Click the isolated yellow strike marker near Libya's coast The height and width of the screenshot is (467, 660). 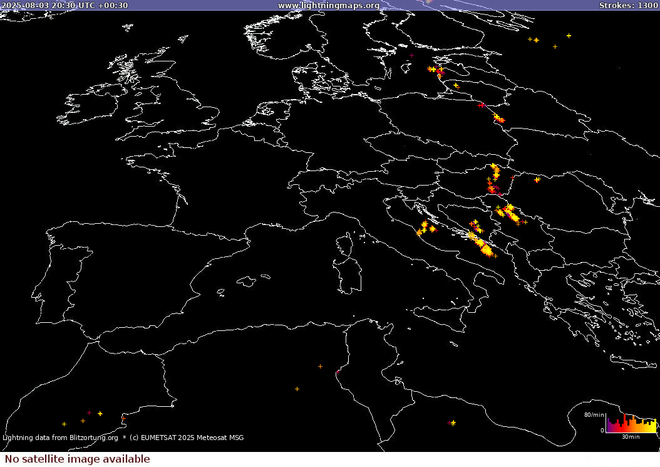[453, 422]
